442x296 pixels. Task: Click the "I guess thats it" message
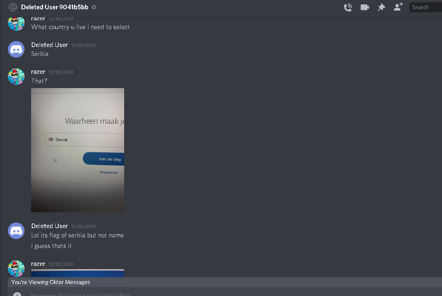pos(51,246)
